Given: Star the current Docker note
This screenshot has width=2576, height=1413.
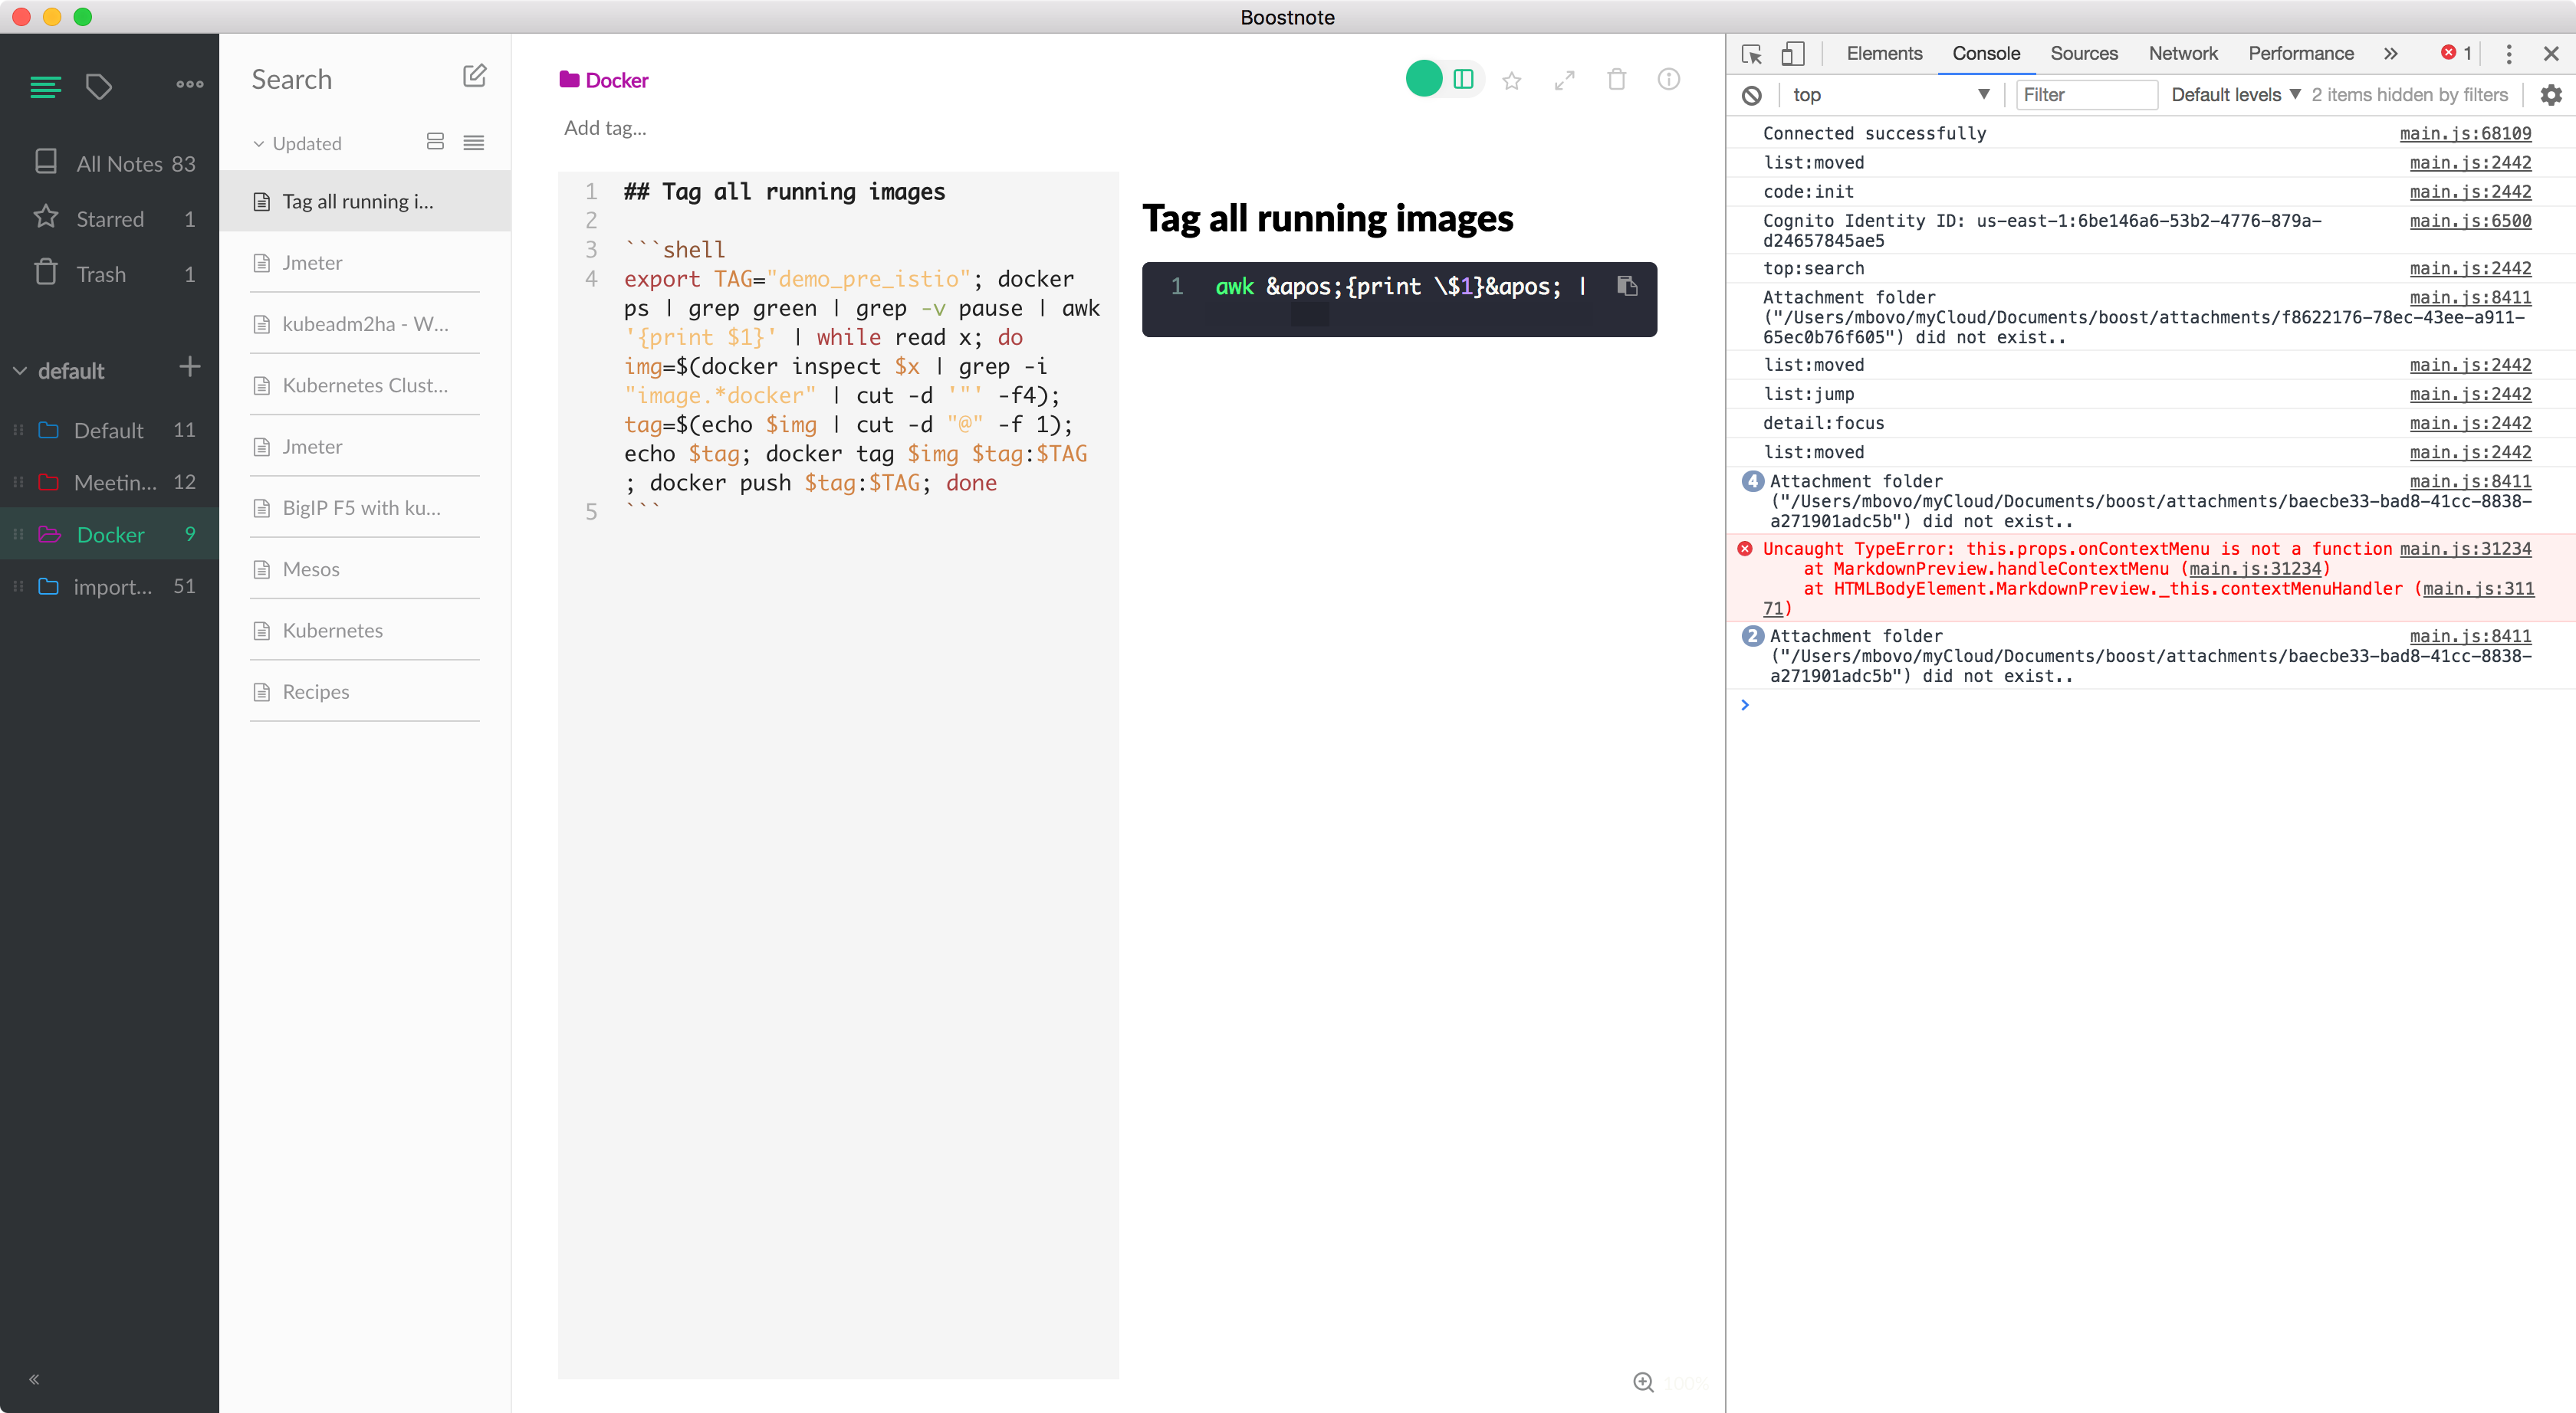Looking at the screenshot, I should (x=1512, y=79).
